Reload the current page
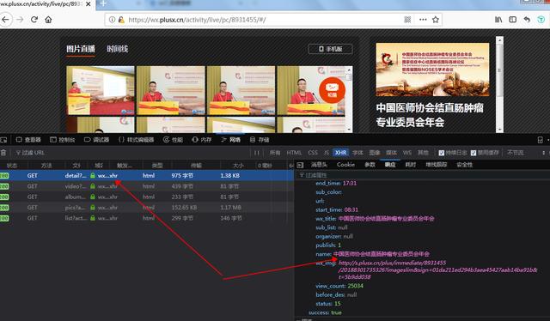Screen dimensions: 550x321 coord(34,20)
